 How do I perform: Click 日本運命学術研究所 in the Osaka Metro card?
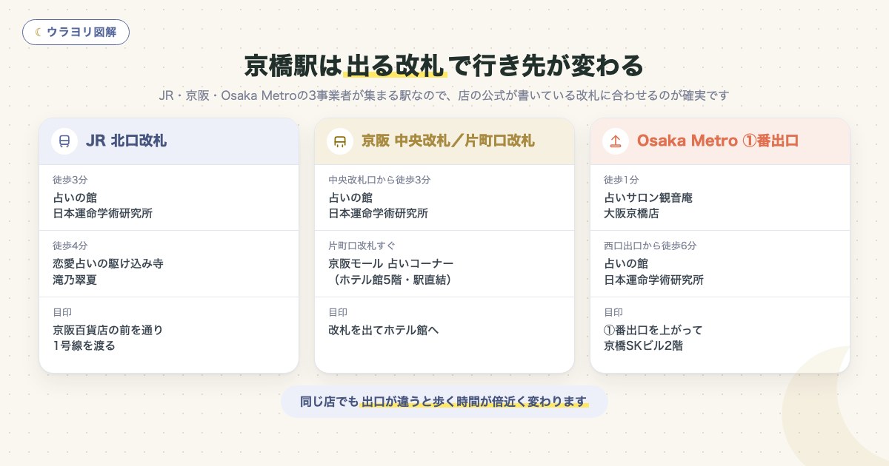[x=653, y=280]
